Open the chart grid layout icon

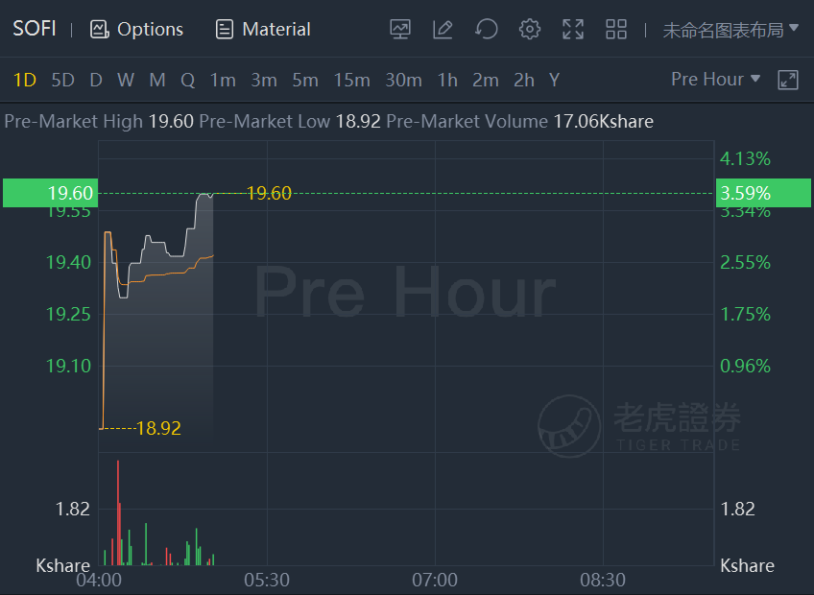(x=616, y=29)
